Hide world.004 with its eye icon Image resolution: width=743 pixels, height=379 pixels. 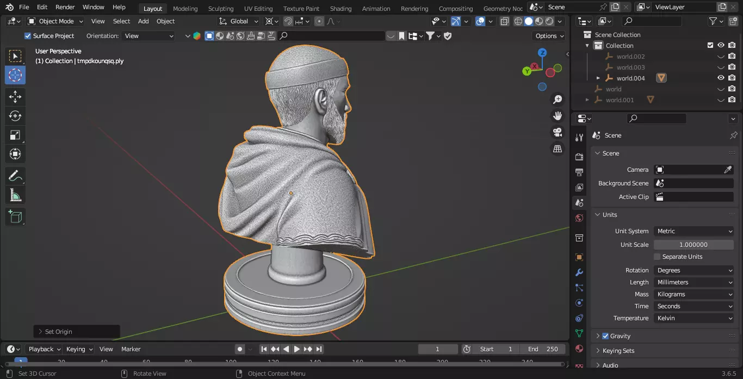point(721,78)
